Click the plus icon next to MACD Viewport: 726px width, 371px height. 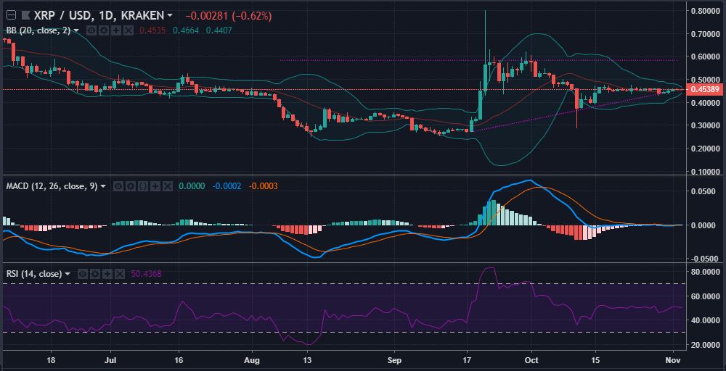(155, 186)
